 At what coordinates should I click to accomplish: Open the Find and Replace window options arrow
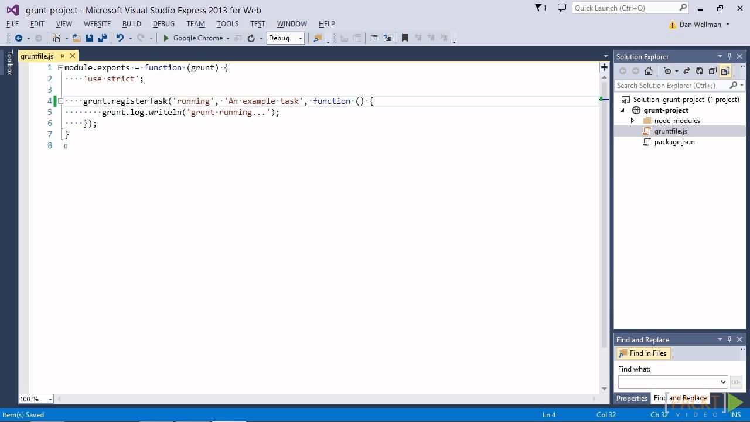720,339
